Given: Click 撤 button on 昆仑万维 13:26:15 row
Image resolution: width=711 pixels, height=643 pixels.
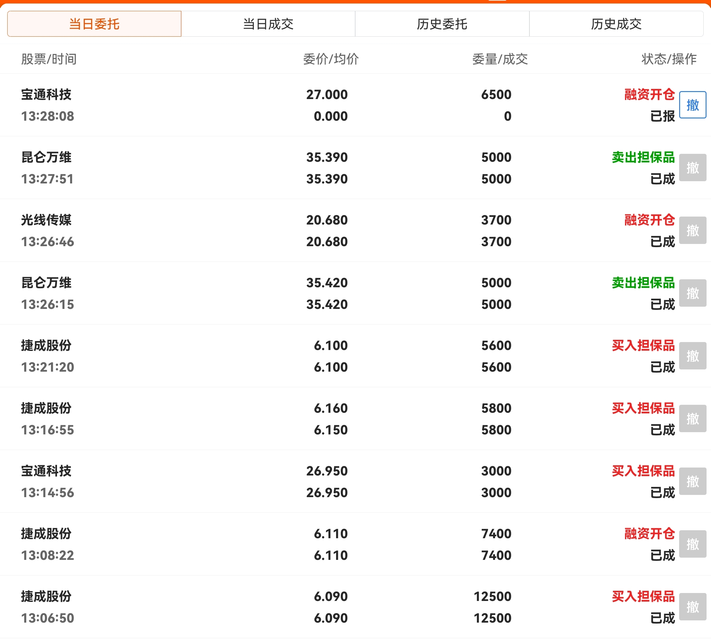Looking at the screenshot, I should (x=693, y=293).
